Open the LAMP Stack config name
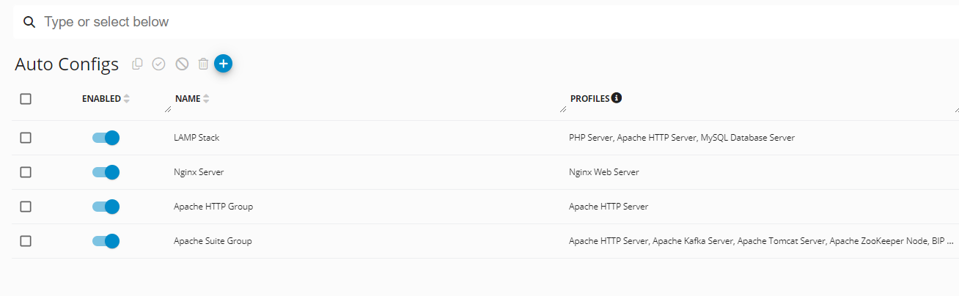The width and height of the screenshot is (959, 296). [196, 138]
